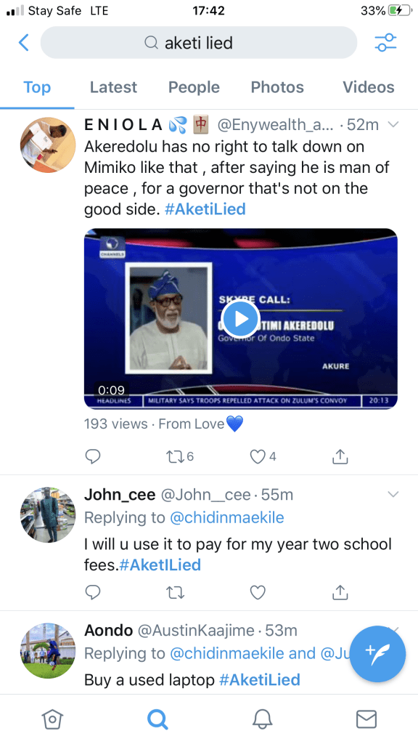Screen dimensions: 418x744
Task: Open Messages envelope in bottom bar
Action: click(x=366, y=719)
